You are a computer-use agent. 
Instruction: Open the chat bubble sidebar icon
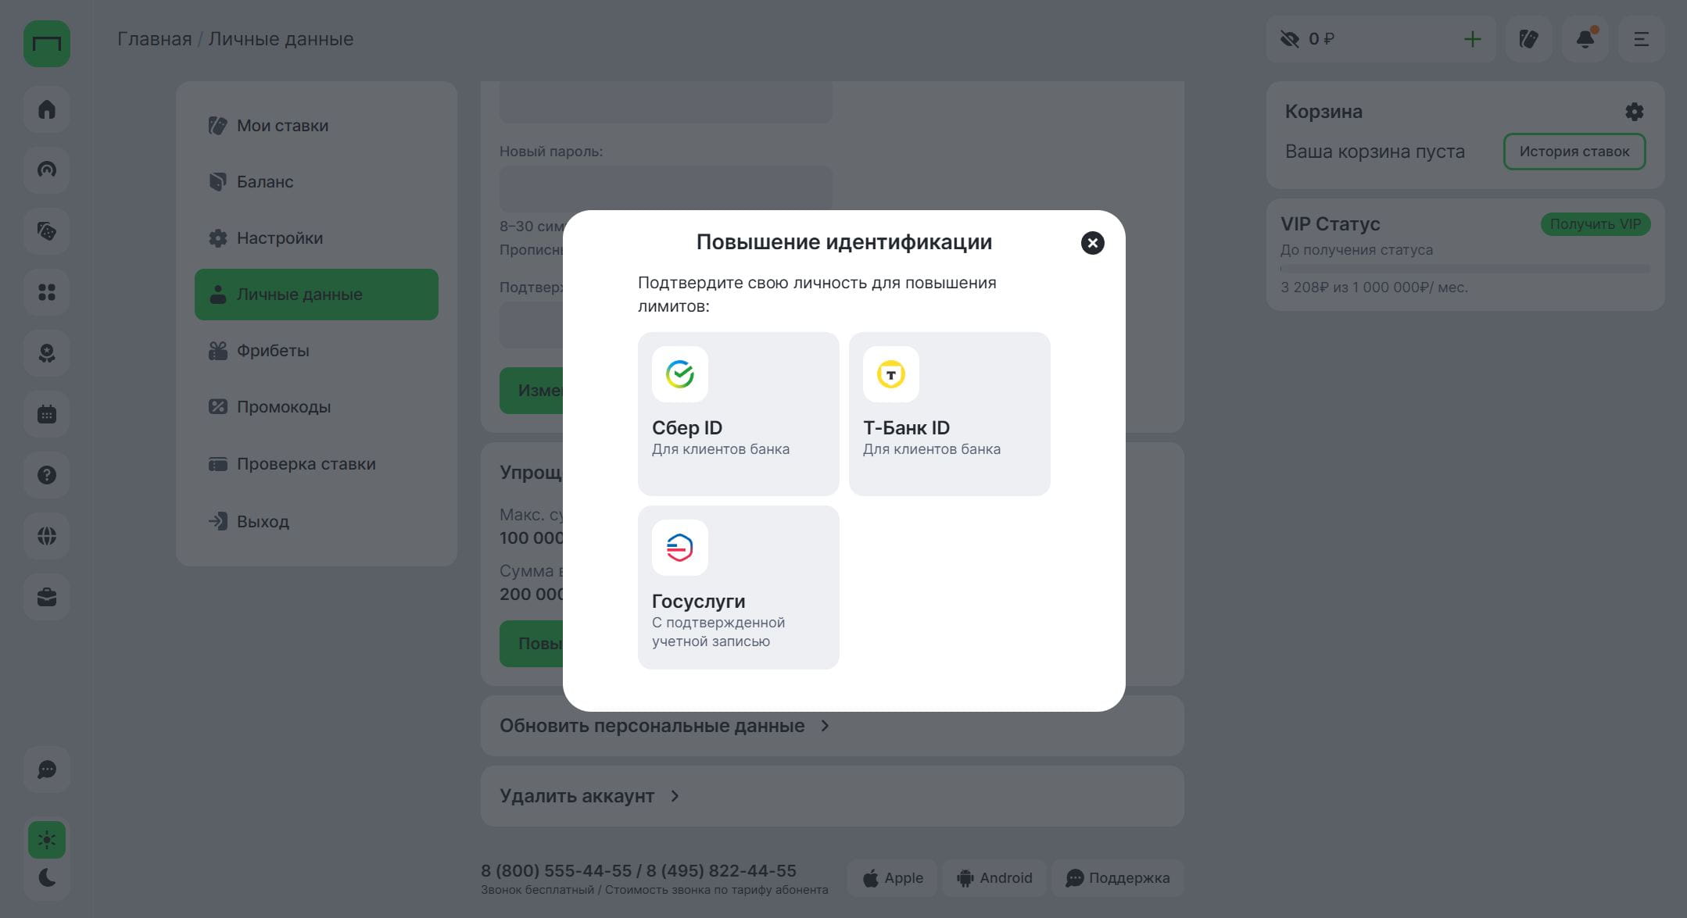[x=47, y=770]
